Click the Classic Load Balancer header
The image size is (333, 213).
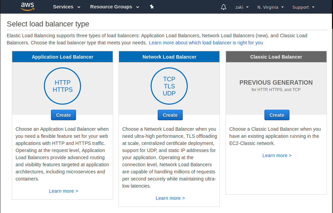276,57
